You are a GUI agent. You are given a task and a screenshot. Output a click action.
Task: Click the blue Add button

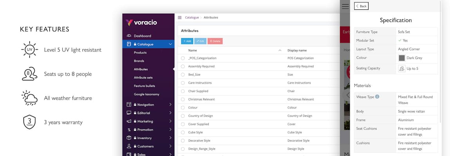tap(187, 41)
